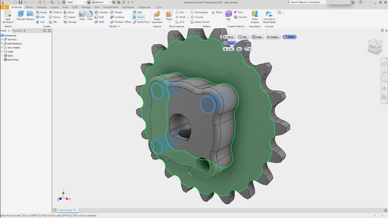Choose the Loft feature
The height and width of the screenshot is (218, 388).
[40, 17]
